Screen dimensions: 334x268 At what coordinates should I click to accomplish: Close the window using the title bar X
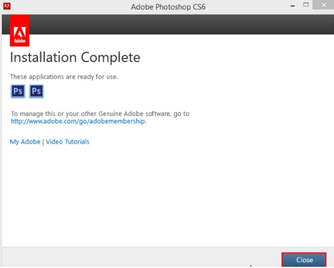(x=324, y=4)
